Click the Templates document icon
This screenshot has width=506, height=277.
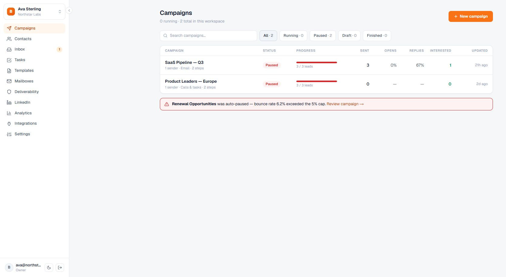[9, 71]
